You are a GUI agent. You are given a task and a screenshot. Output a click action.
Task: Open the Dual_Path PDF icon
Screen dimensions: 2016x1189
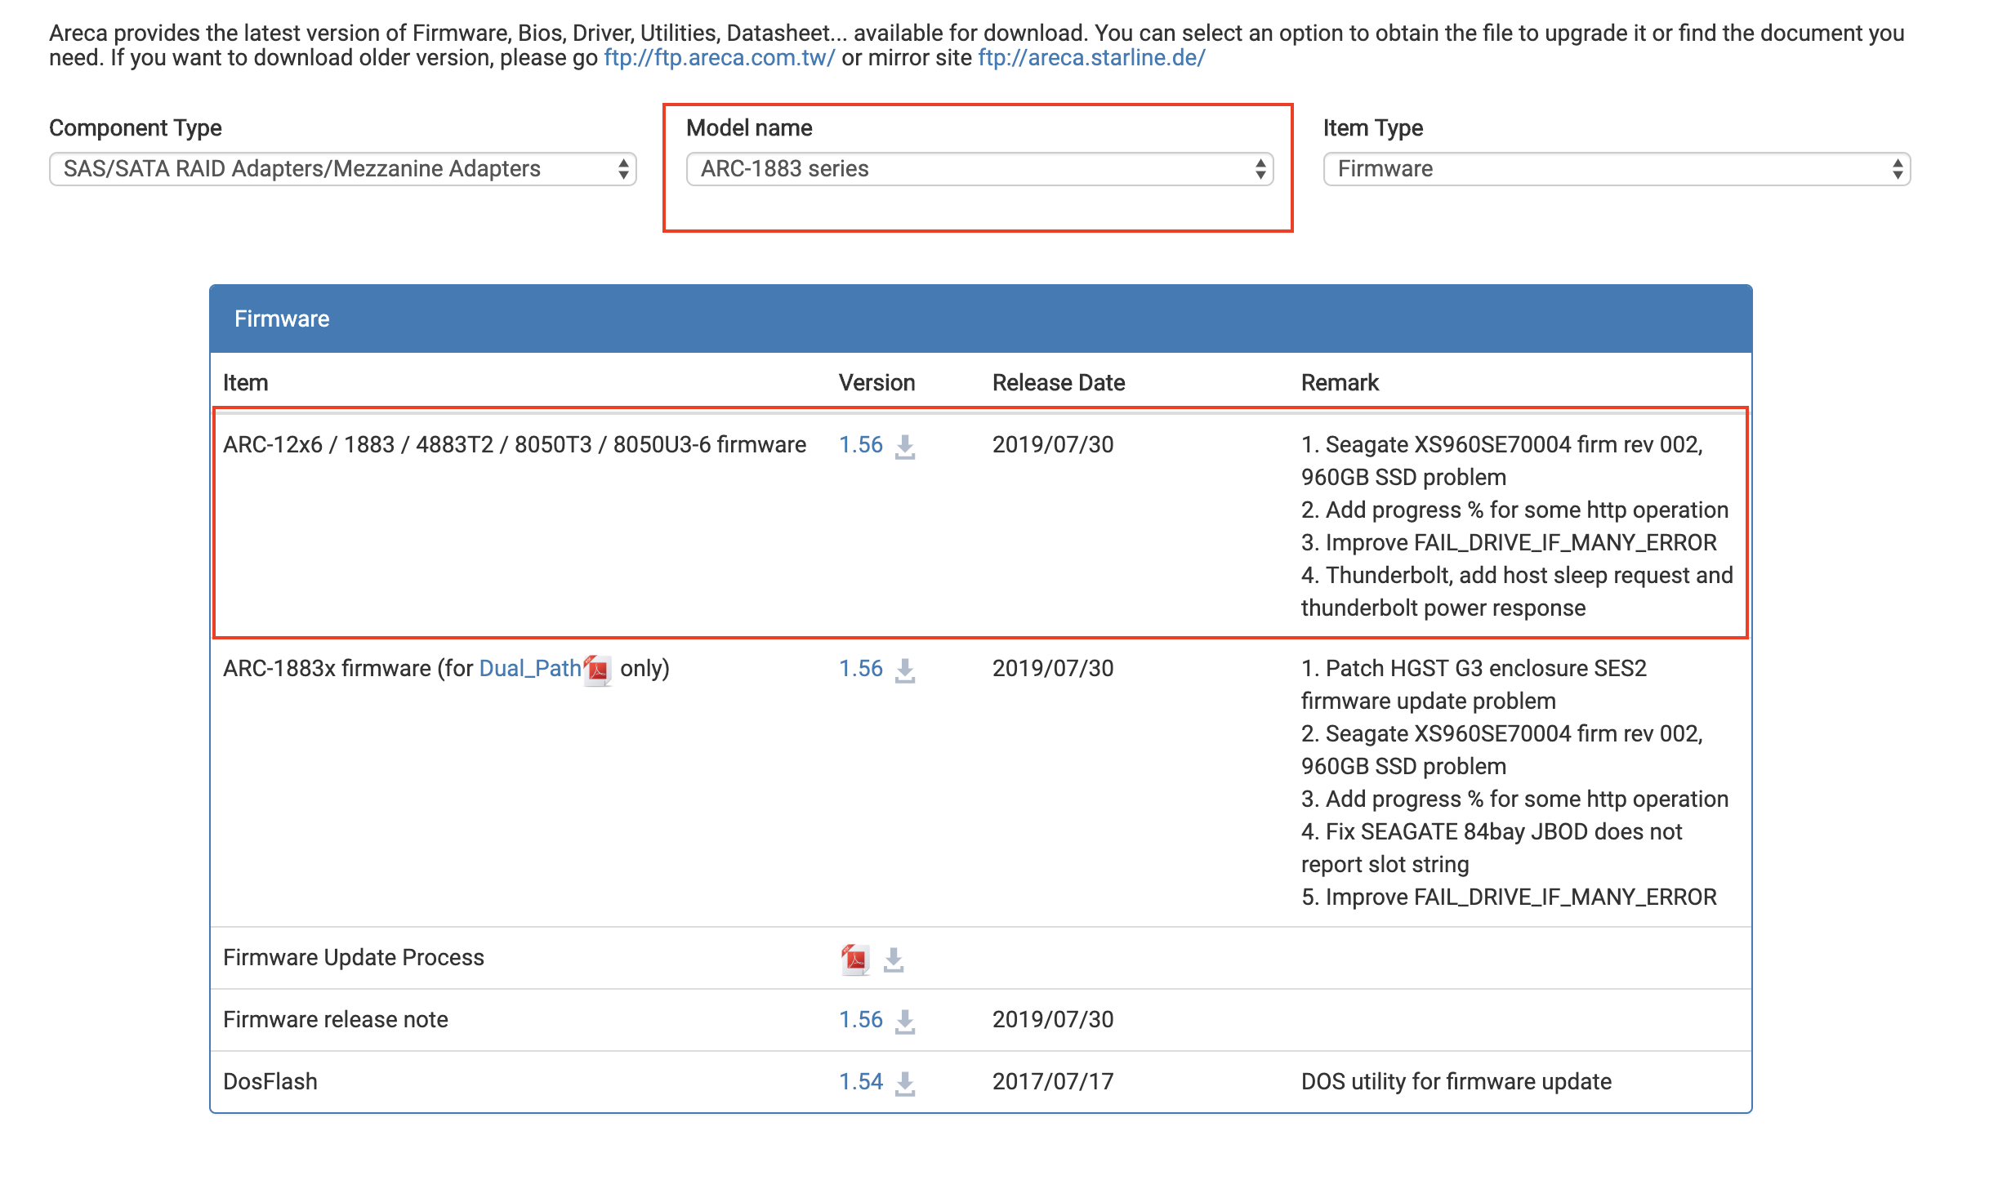pyautogui.click(x=598, y=670)
